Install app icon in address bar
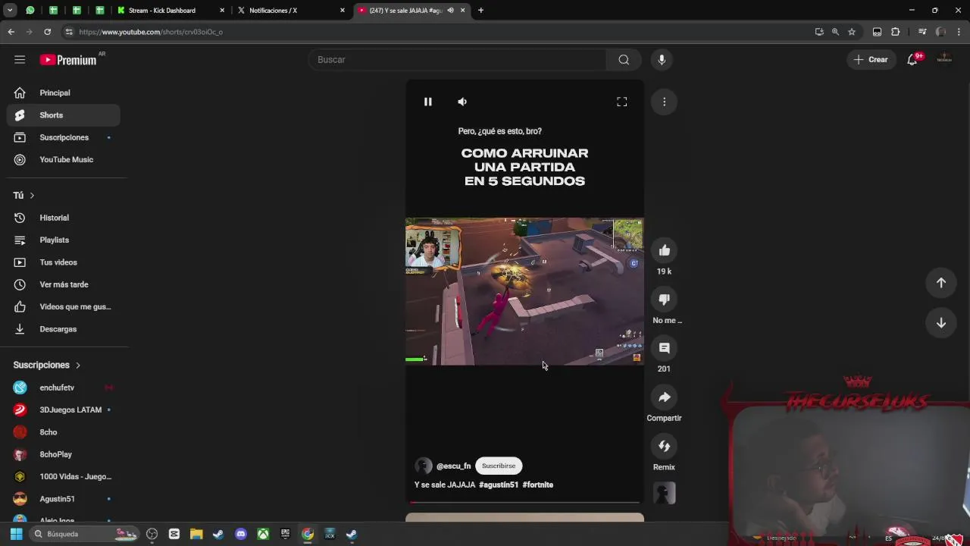This screenshot has height=546, width=970. (x=819, y=32)
